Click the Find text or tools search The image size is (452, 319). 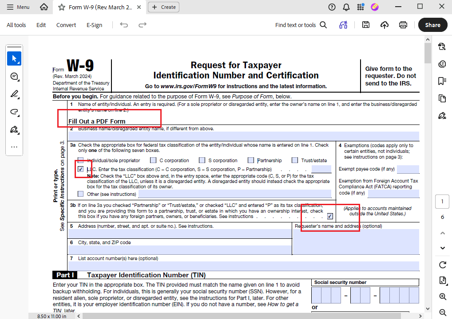[x=301, y=25]
